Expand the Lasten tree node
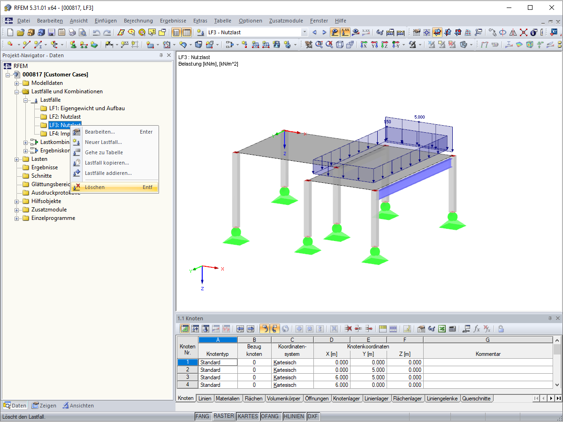 (x=17, y=159)
